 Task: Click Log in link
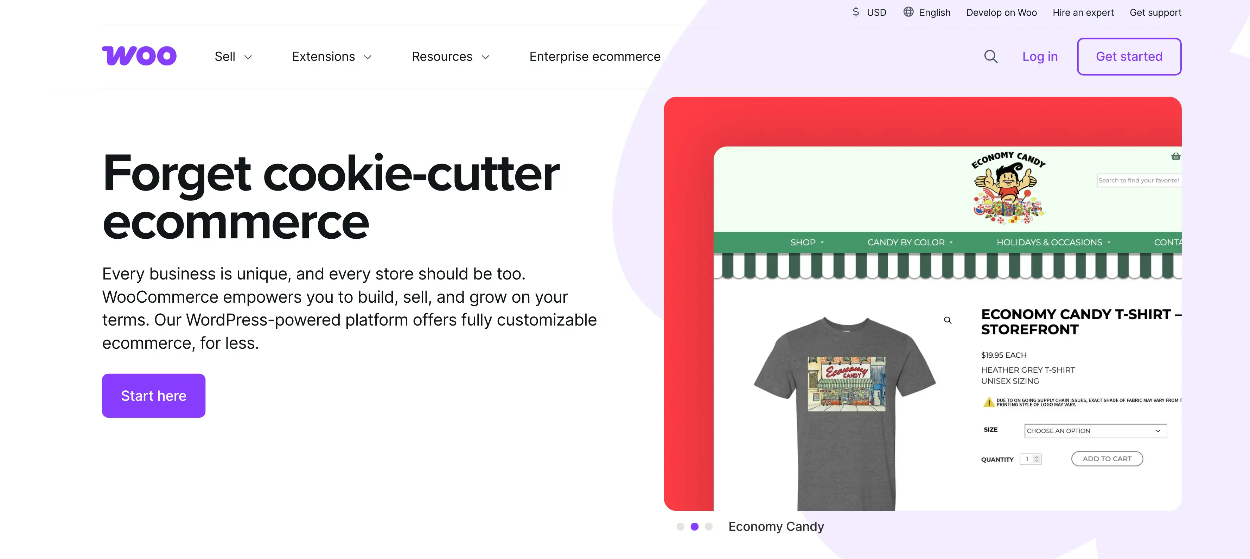point(1039,57)
